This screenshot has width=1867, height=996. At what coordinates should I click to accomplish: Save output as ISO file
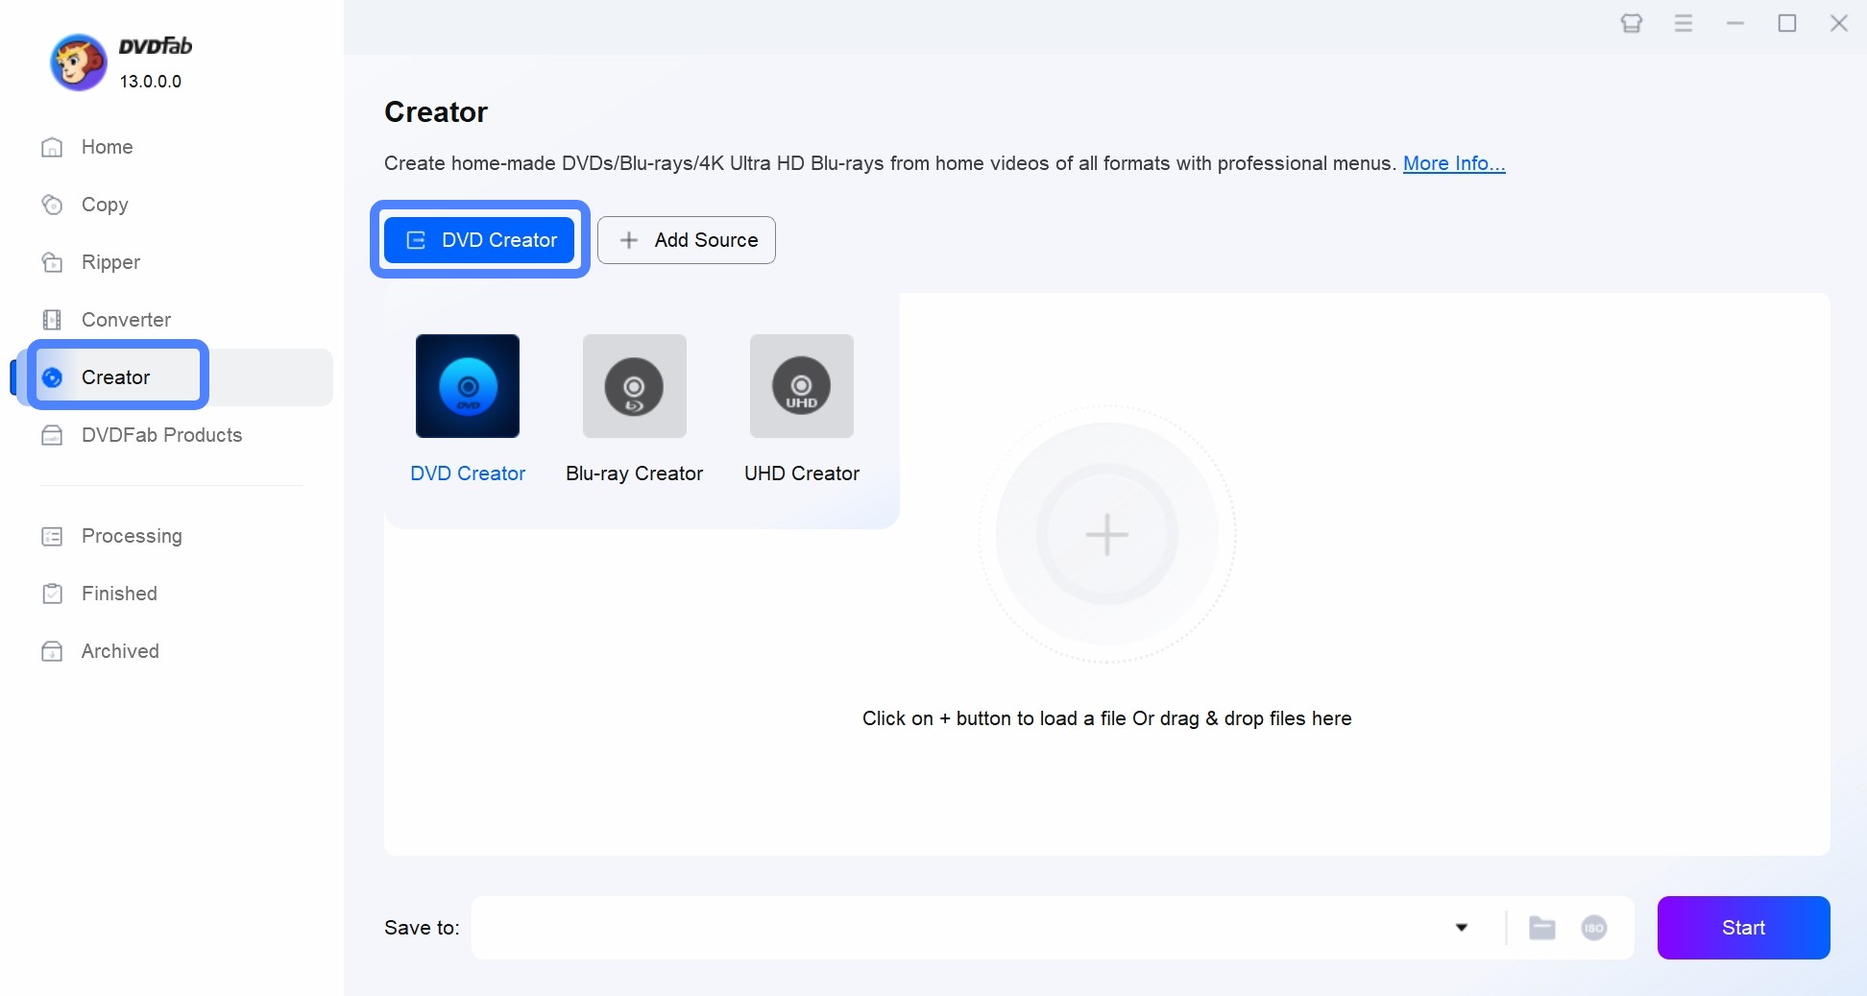[x=1594, y=928]
